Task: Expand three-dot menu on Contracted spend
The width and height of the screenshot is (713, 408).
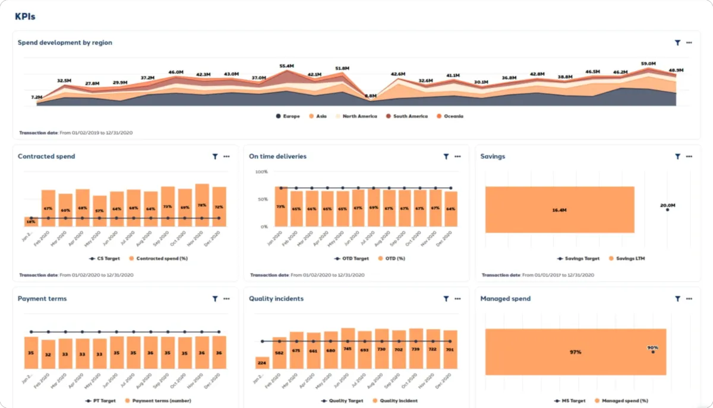Action: pyautogui.click(x=226, y=157)
